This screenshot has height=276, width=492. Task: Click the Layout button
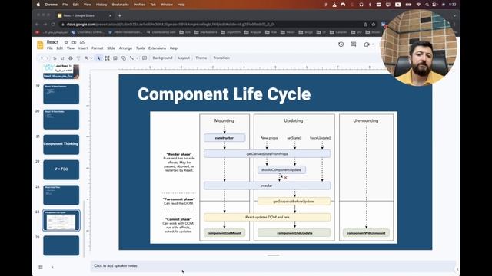click(184, 58)
